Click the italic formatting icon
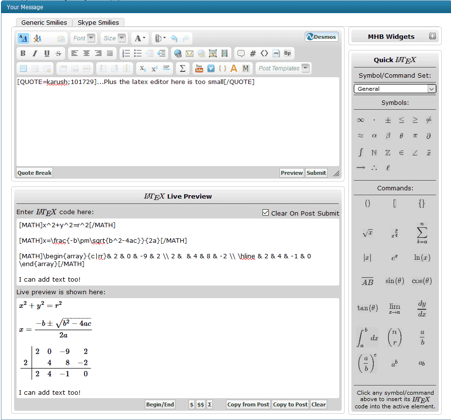 click(x=35, y=53)
